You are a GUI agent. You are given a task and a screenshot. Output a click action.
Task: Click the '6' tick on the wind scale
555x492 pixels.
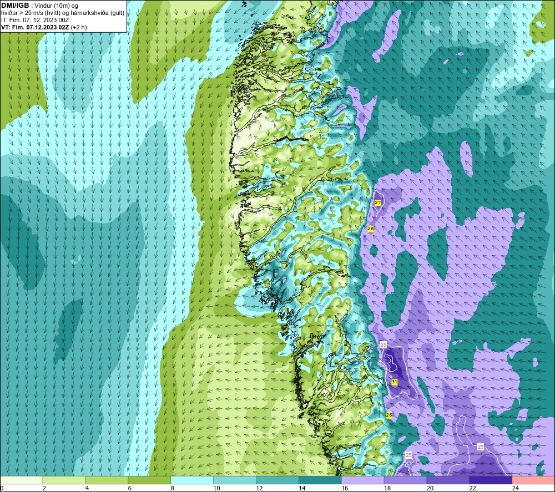tap(129, 488)
